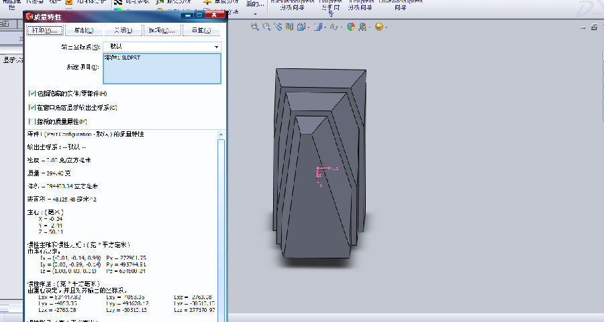Click the Edit Appearance color-ball icon
Viewport: 604px width, 322px height.
(351, 27)
